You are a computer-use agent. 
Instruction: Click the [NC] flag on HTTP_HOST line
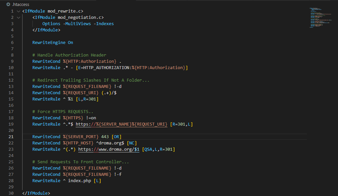point(131,143)
